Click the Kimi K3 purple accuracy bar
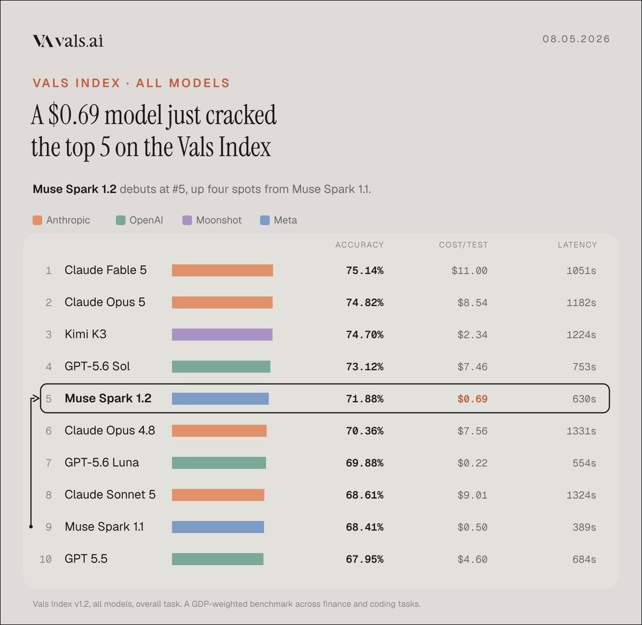Viewport: 642px width, 625px height. click(222, 335)
